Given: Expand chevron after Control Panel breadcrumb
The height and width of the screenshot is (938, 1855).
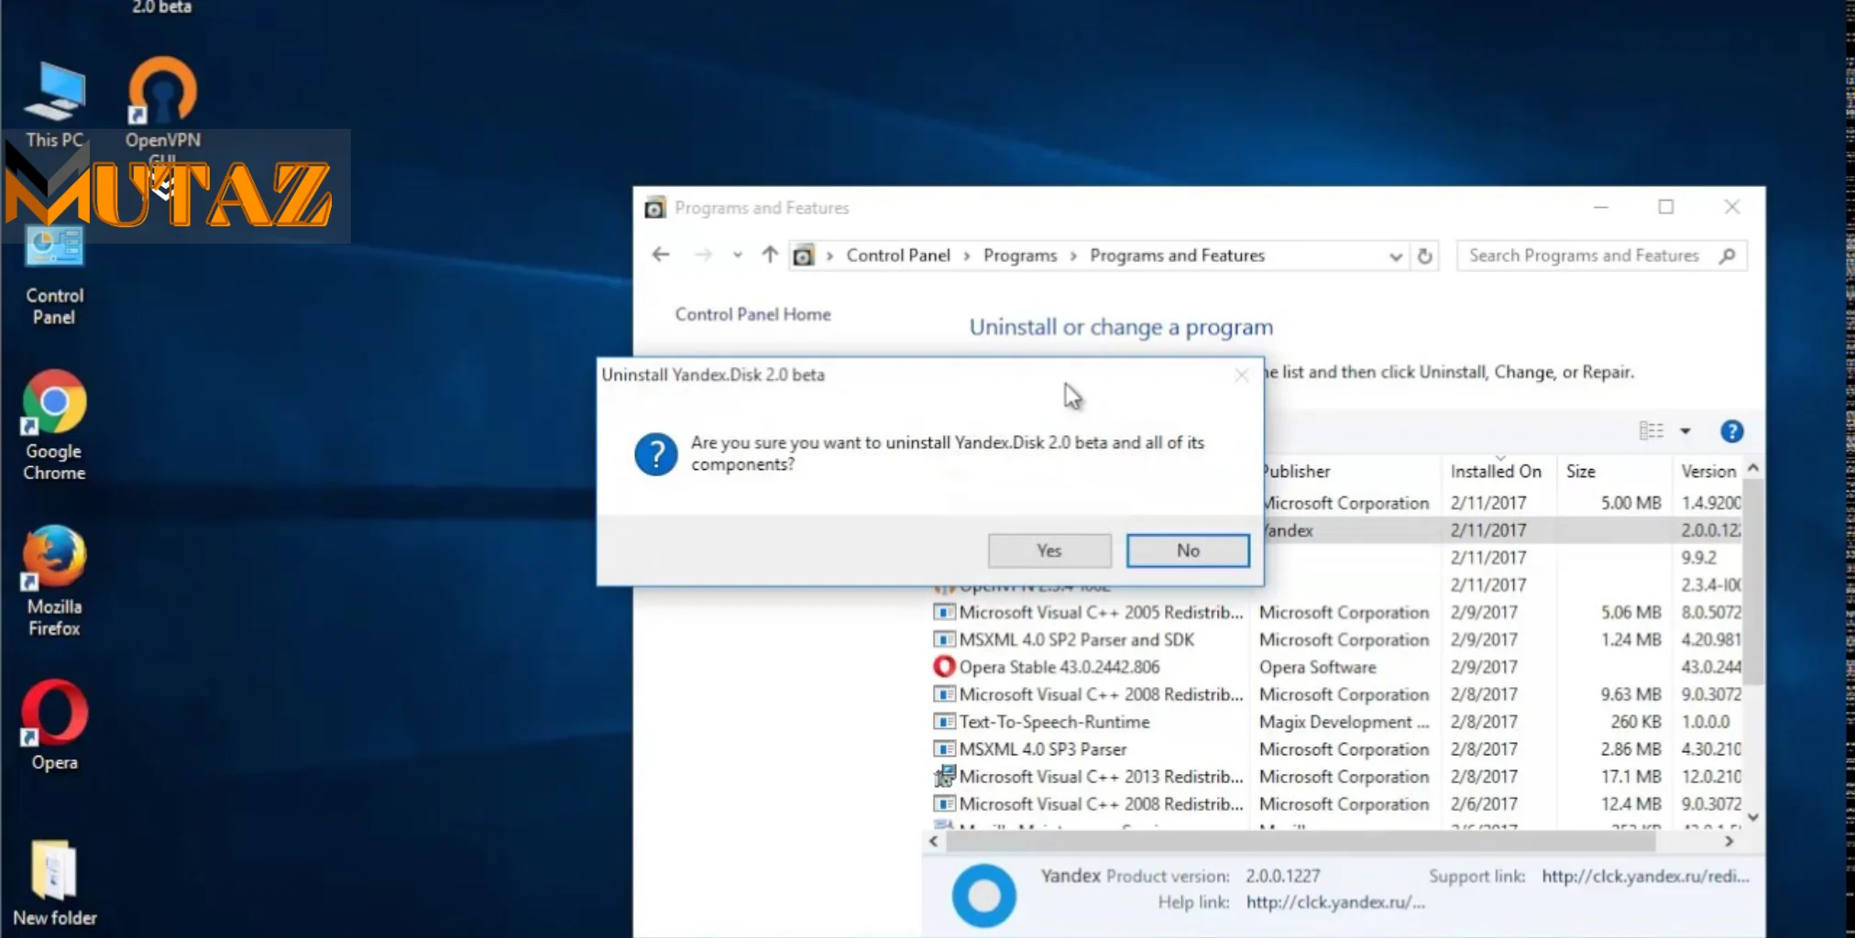Looking at the screenshot, I should click(967, 256).
